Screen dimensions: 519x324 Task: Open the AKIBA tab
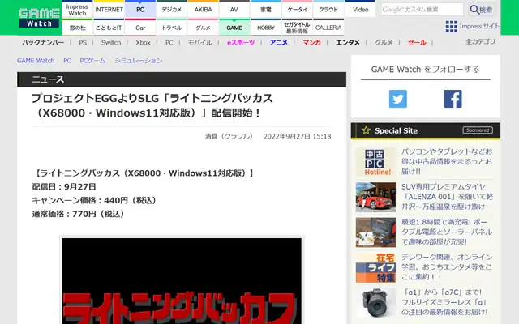pyautogui.click(x=203, y=10)
